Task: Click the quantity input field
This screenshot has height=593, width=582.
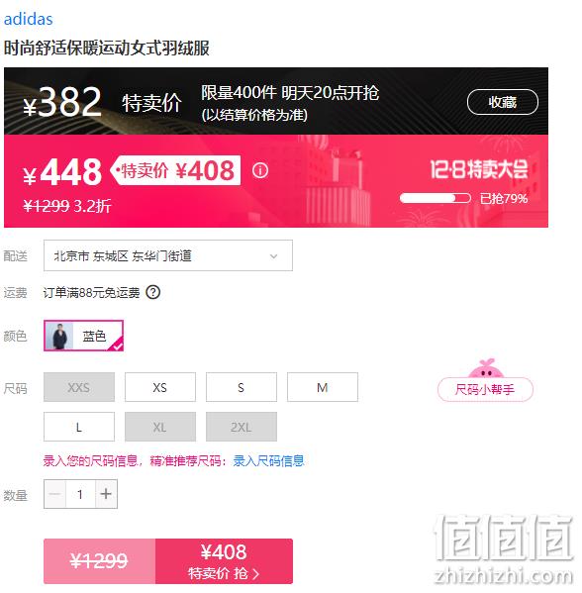Action: click(x=80, y=494)
